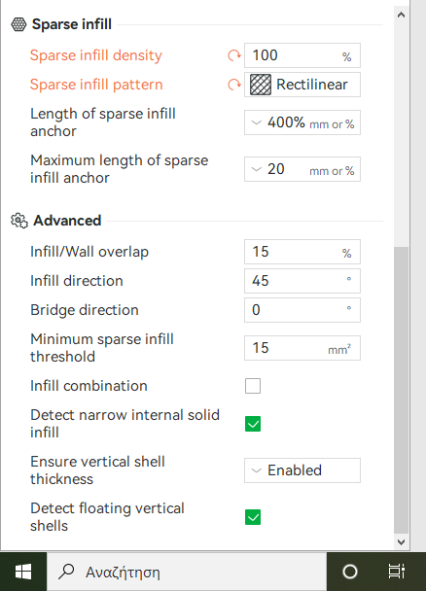Viewport: 426px width, 591px height.
Task: Click the Advanced gears section icon
Action: click(19, 221)
